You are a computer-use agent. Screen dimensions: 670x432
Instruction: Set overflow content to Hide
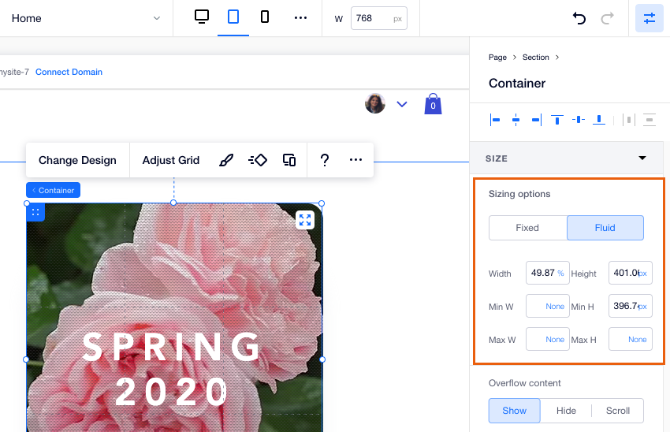coord(566,411)
